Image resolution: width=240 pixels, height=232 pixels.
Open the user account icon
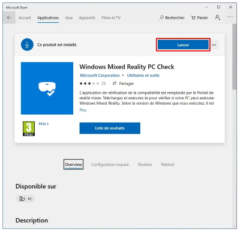pos(218,17)
